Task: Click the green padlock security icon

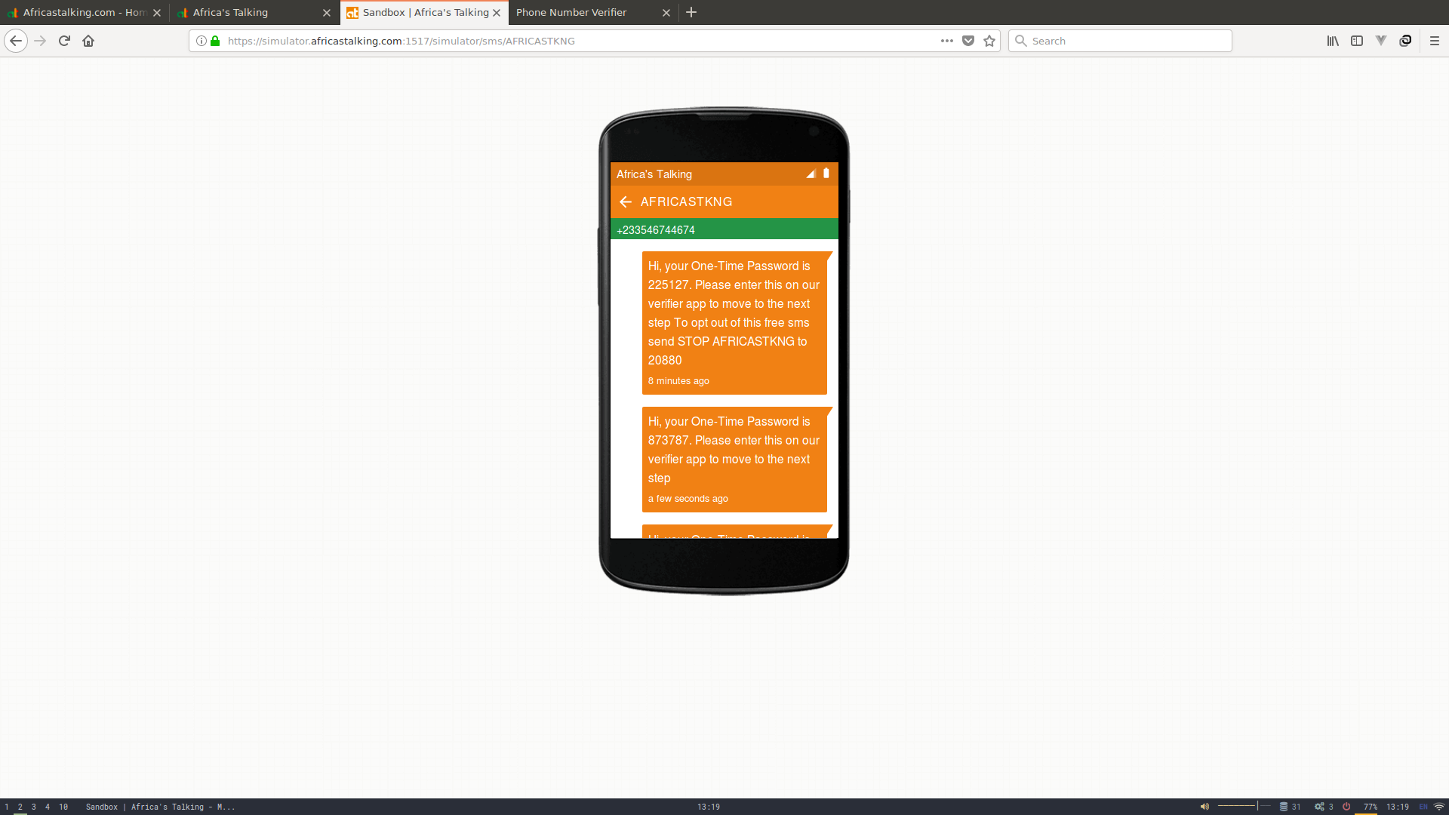Action: 215,41
